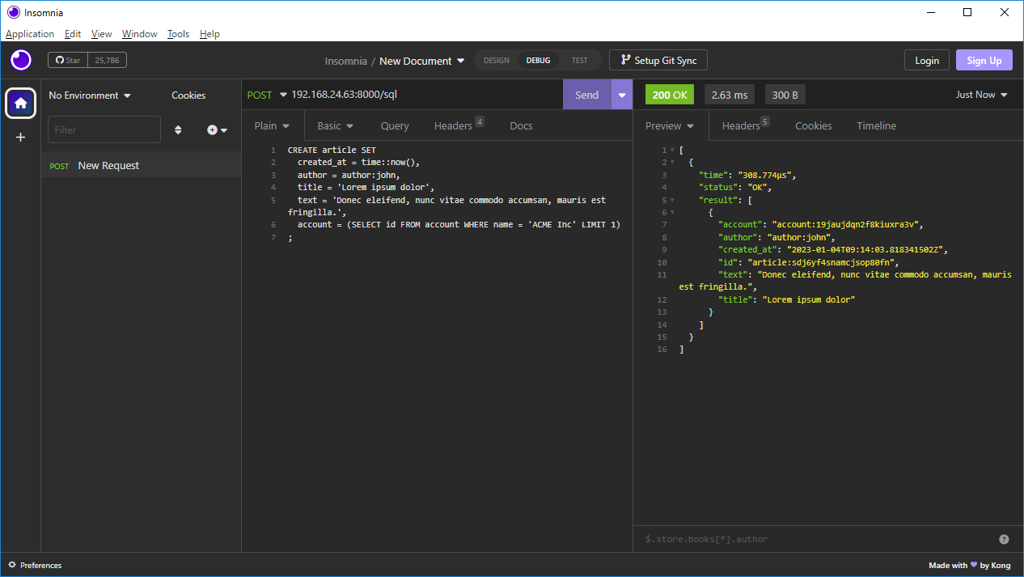The width and height of the screenshot is (1024, 577).
Task: Open Cookies manager in sidebar
Action: pos(188,95)
